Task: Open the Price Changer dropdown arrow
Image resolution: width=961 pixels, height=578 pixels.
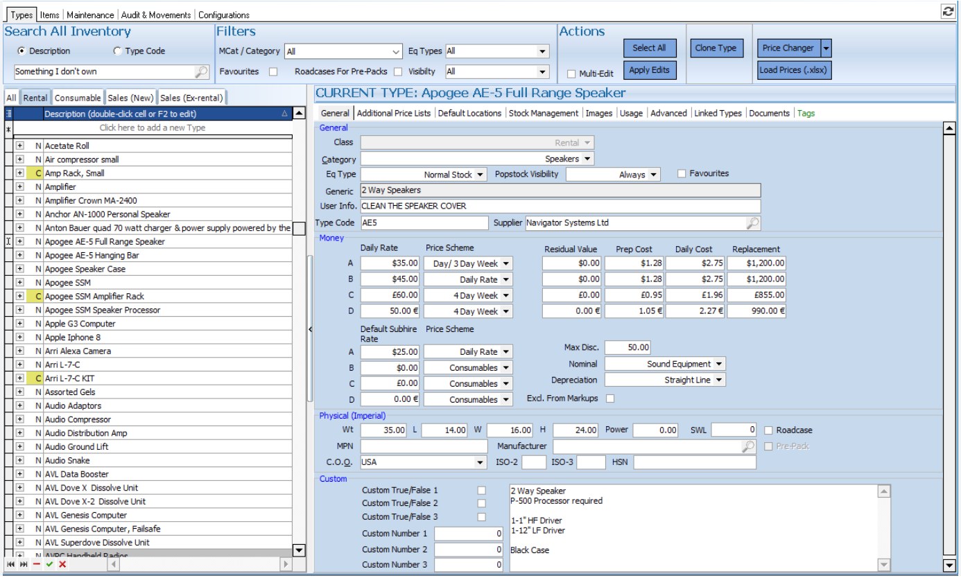Action: point(826,48)
